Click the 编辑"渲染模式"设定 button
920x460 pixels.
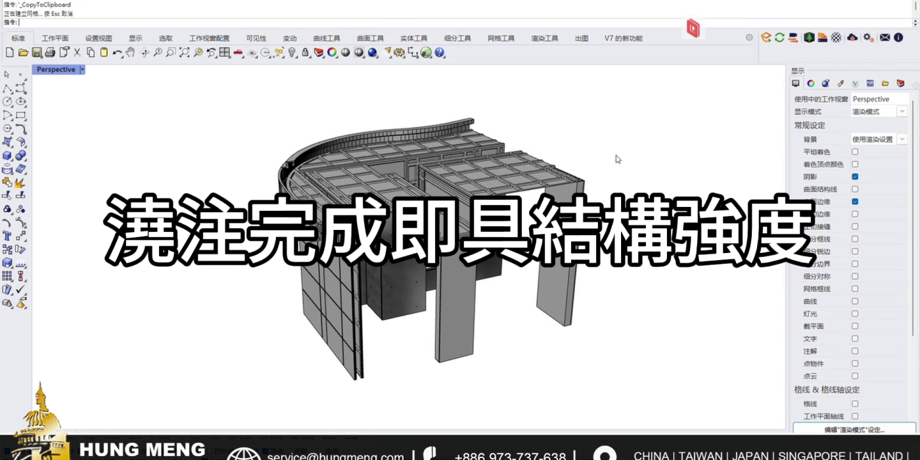coord(854,430)
